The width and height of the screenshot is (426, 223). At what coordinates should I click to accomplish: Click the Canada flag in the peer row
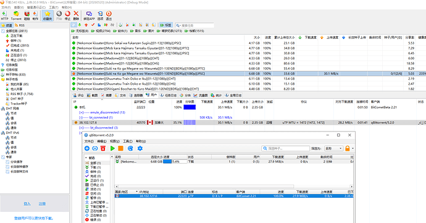(x=150, y=122)
